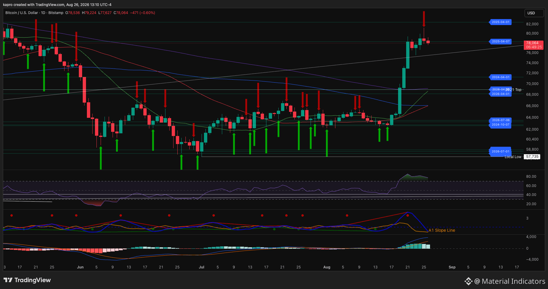This screenshot has width=548, height=289.
Task: Click the 2021 Top line label
Action: point(514,90)
